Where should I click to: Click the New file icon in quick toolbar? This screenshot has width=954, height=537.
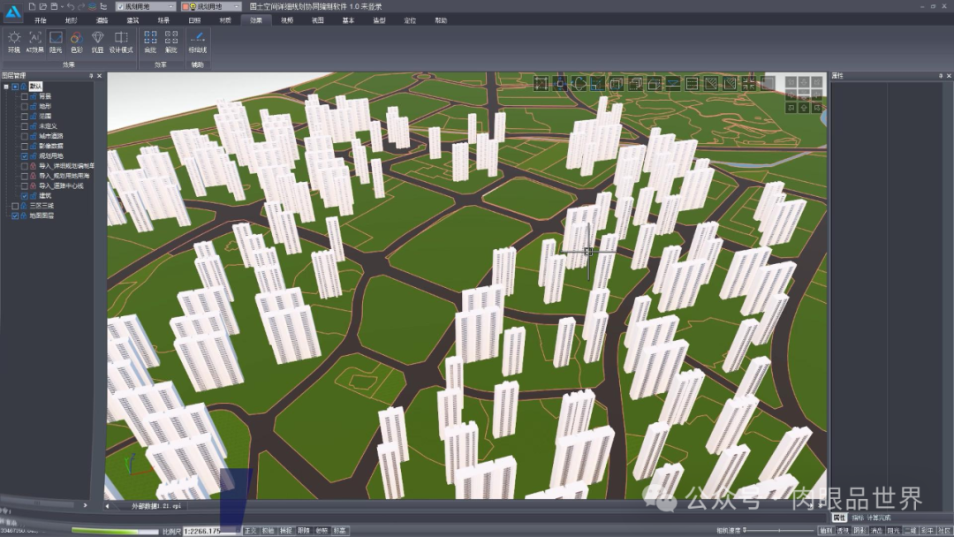coord(33,6)
